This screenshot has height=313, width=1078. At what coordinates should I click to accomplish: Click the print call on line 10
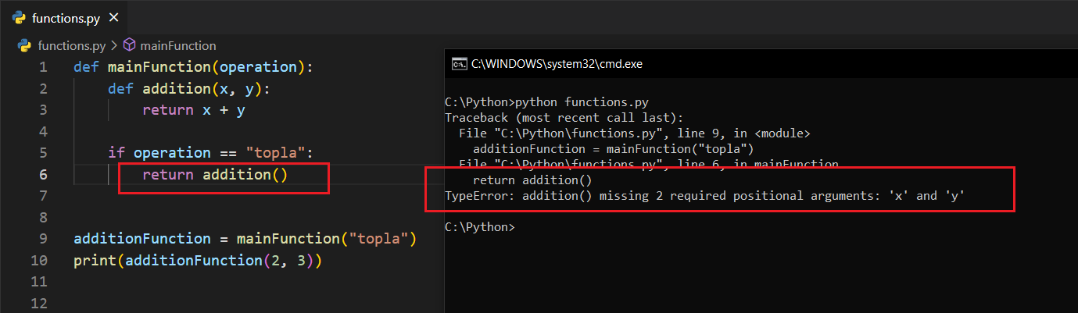[94, 260]
